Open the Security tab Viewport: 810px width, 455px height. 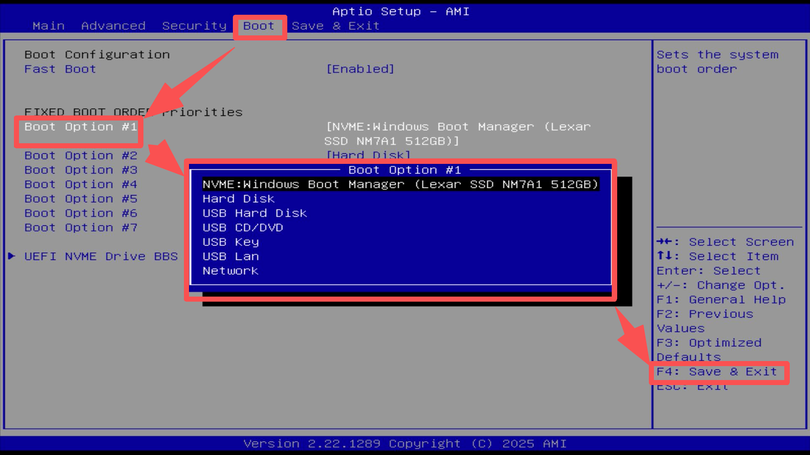194,26
